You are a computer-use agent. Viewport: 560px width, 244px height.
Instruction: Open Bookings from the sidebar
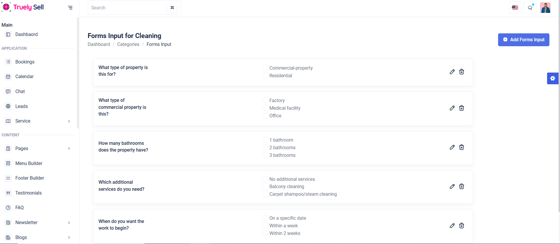tap(25, 62)
